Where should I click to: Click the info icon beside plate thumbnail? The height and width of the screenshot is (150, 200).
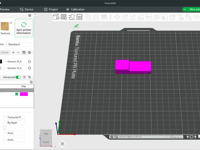pos(11,23)
